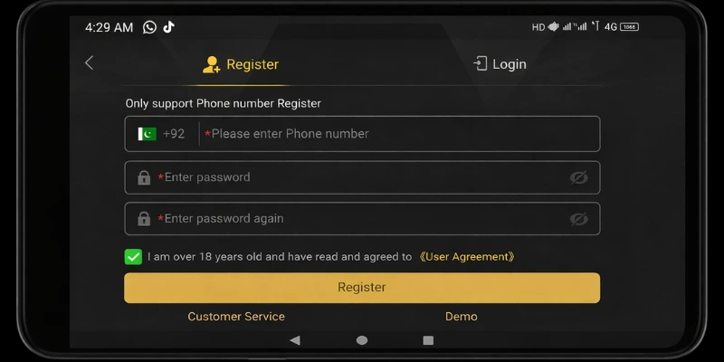Screen dimensions: 724x362
Task: Tap Android recent apps square button
Action: [x=428, y=340]
